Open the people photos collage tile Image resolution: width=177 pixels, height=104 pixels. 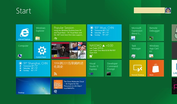click(x=69, y=50)
